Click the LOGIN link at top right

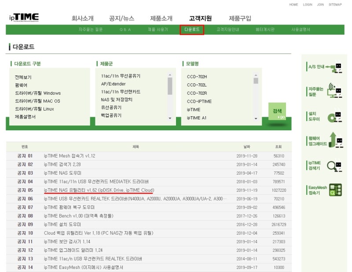(308, 4)
